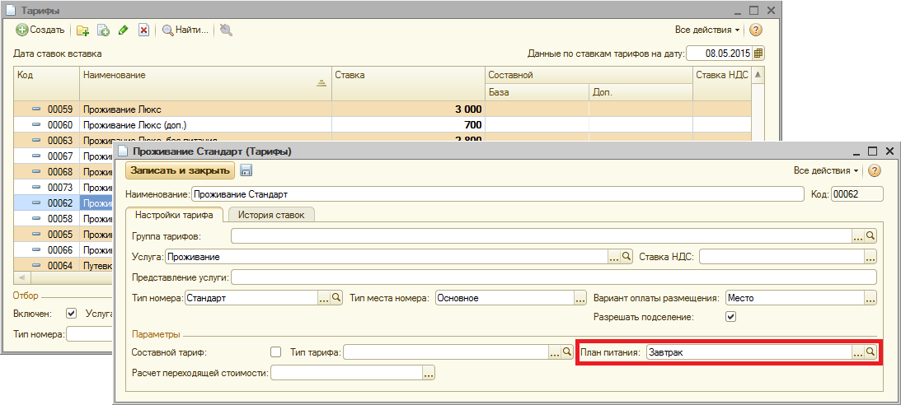Select the row with code 00064
901x405 pixels.
[x=63, y=266]
